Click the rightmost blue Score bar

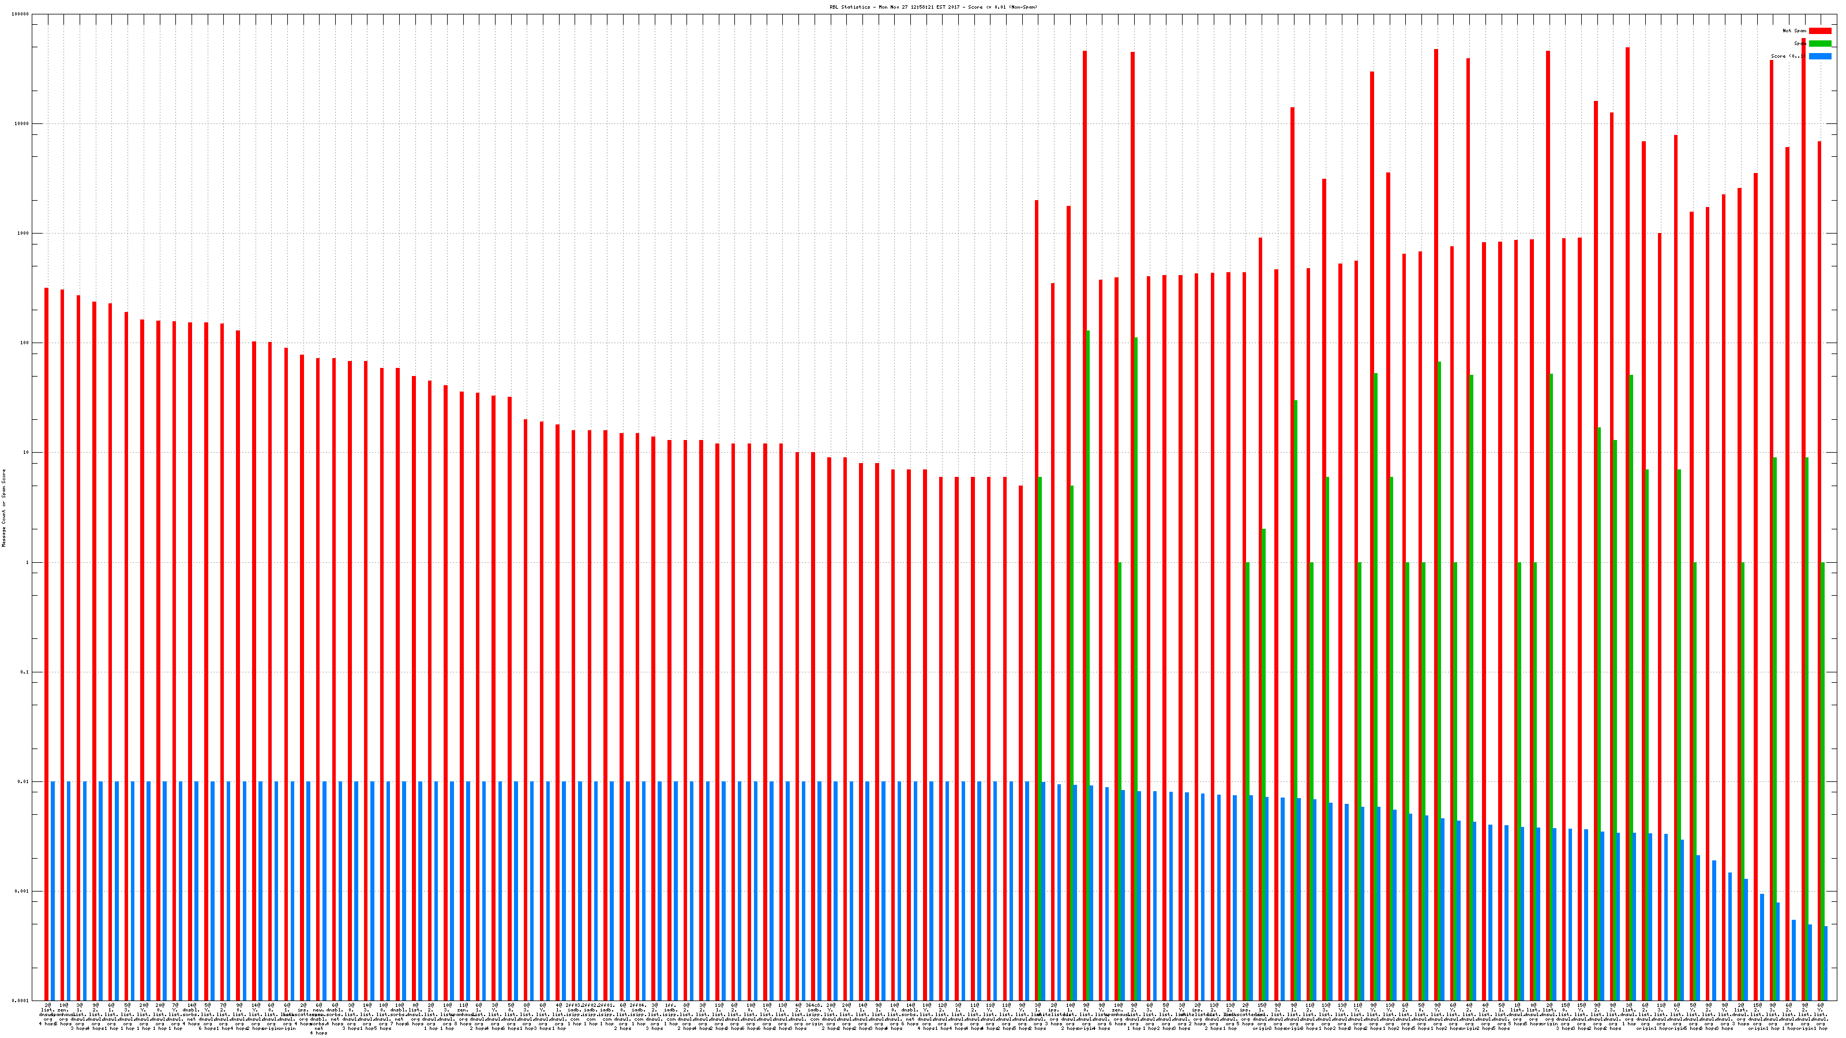coord(1826,963)
